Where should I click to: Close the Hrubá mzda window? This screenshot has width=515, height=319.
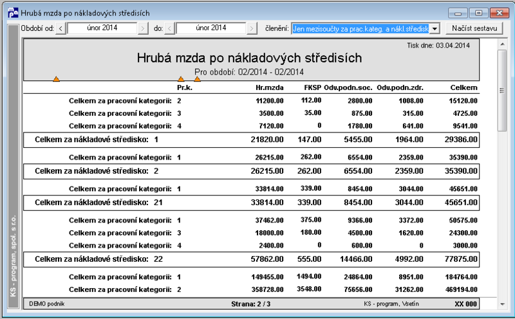[500, 13]
